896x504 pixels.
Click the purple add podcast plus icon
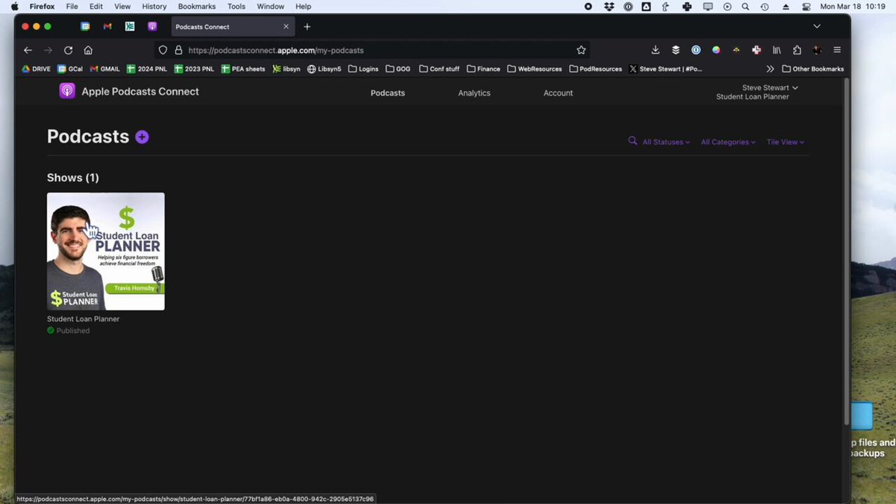[142, 137]
